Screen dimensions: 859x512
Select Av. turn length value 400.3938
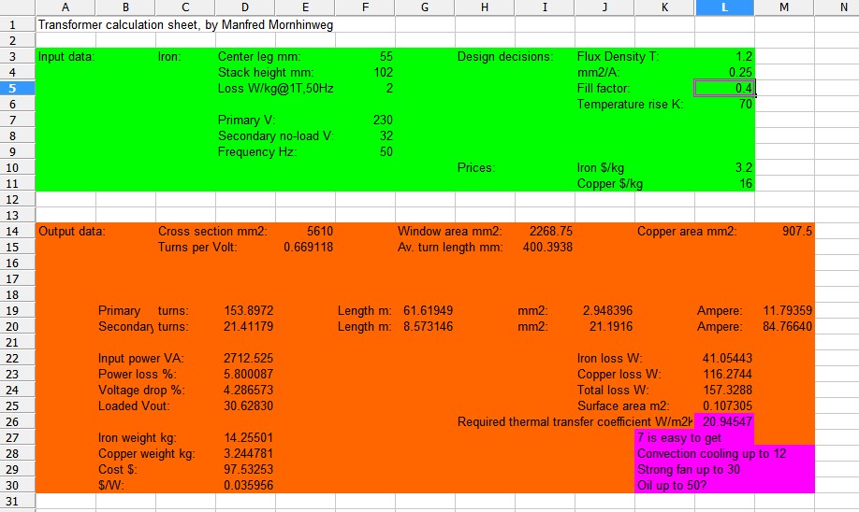pos(547,247)
